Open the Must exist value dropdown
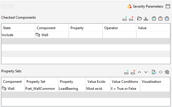Screen dimensions: 172x107 pyautogui.click(x=98, y=89)
